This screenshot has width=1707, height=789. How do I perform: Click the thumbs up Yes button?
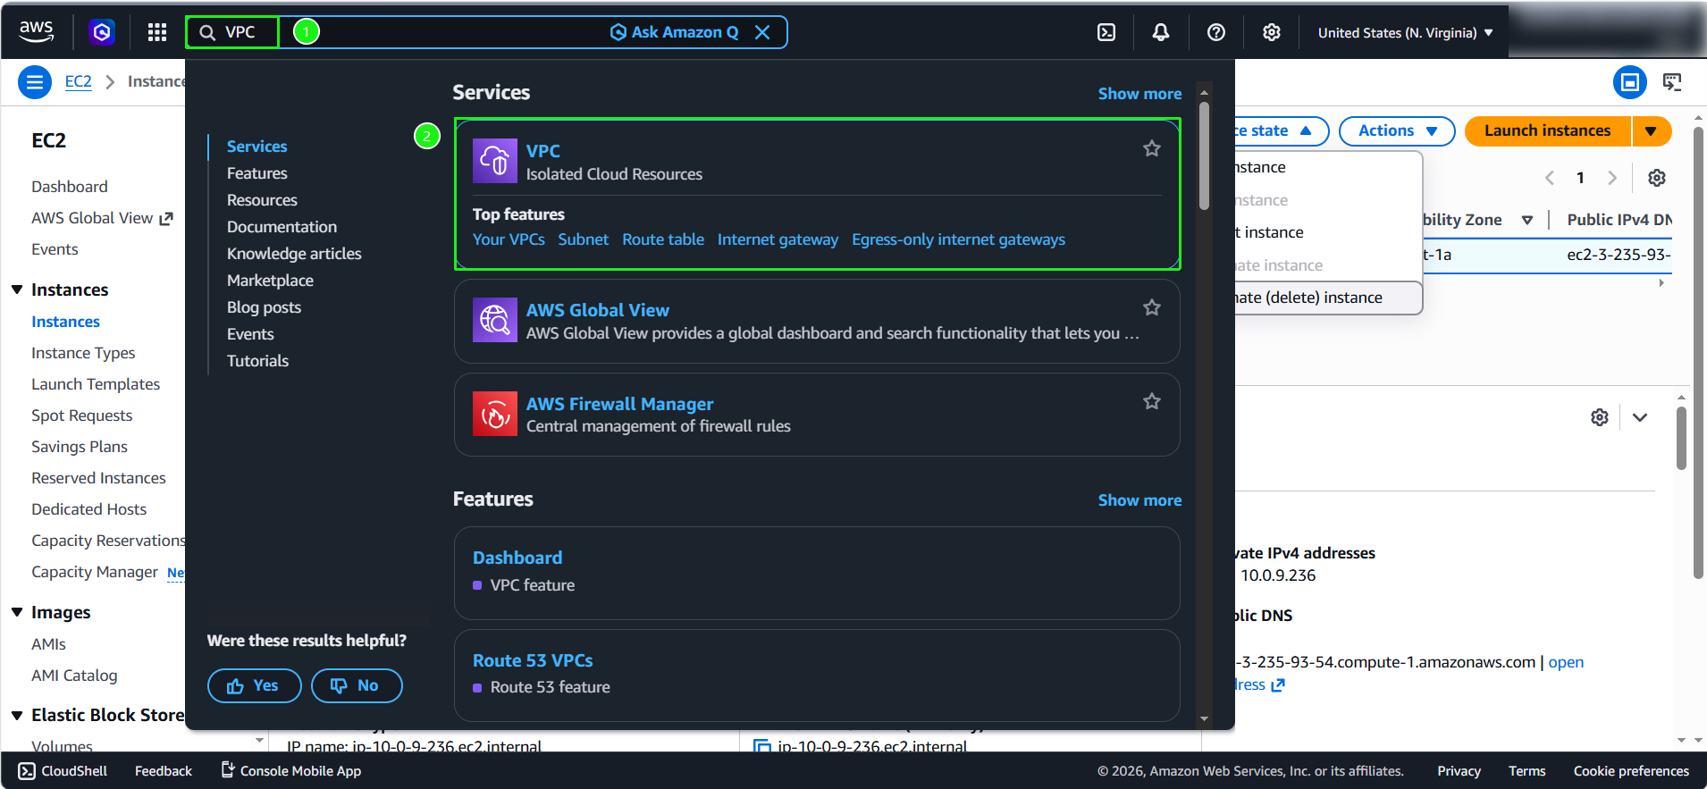(x=254, y=685)
